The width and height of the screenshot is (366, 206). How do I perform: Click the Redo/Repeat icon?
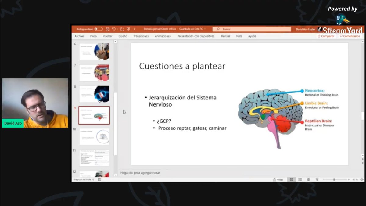click(x=122, y=29)
